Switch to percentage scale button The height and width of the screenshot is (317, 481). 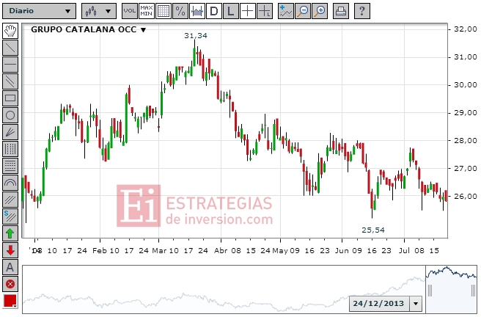click(180, 11)
